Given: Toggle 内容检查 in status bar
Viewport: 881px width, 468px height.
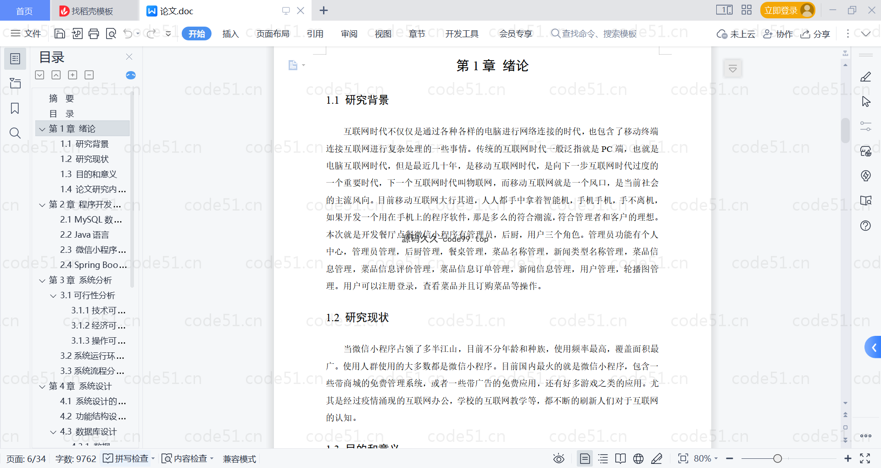Looking at the screenshot, I should [188, 458].
